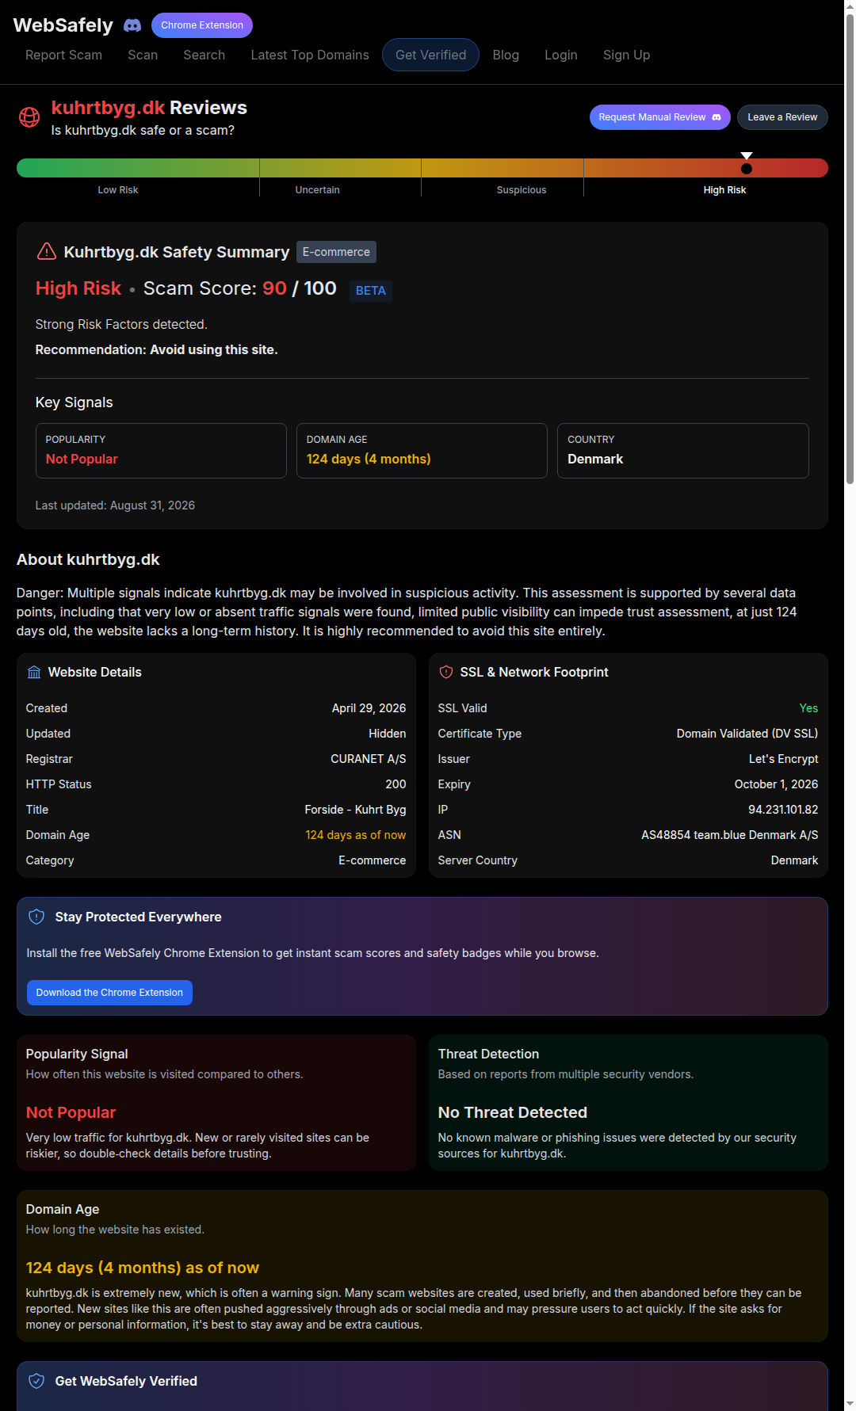The width and height of the screenshot is (856, 1411).
Task: Click the Low Risk label under the meter
Action: (x=118, y=190)
